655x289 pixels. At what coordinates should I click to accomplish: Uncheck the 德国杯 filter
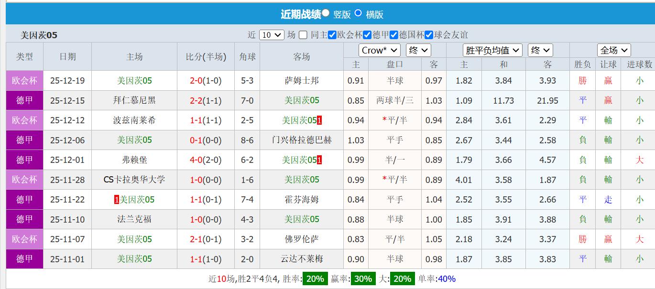coord(394,35)
